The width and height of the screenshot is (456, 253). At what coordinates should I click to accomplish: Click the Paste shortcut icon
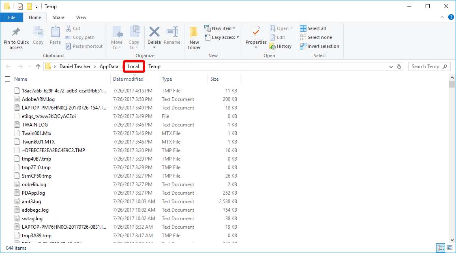tap(69, 46)
